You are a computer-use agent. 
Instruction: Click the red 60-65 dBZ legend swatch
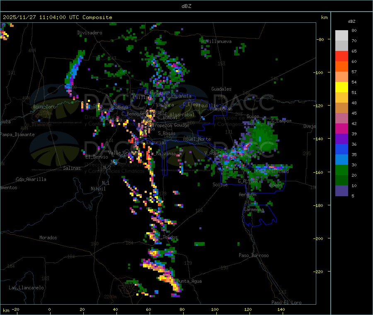coord(342,56)
